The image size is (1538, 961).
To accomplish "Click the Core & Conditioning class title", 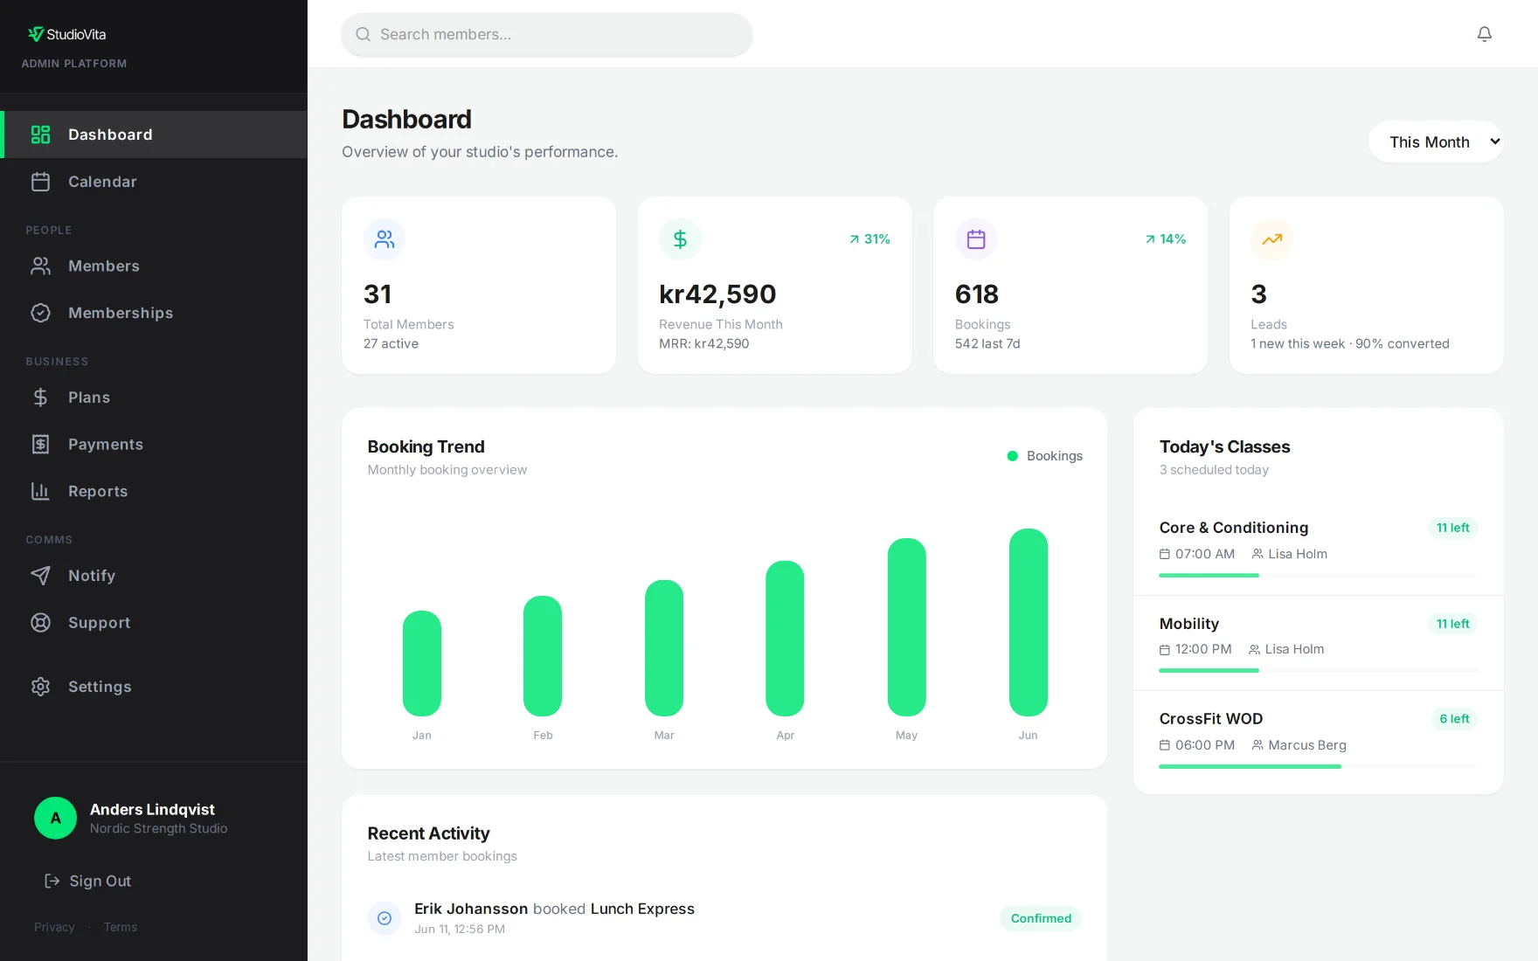I will click(1234, 528).
